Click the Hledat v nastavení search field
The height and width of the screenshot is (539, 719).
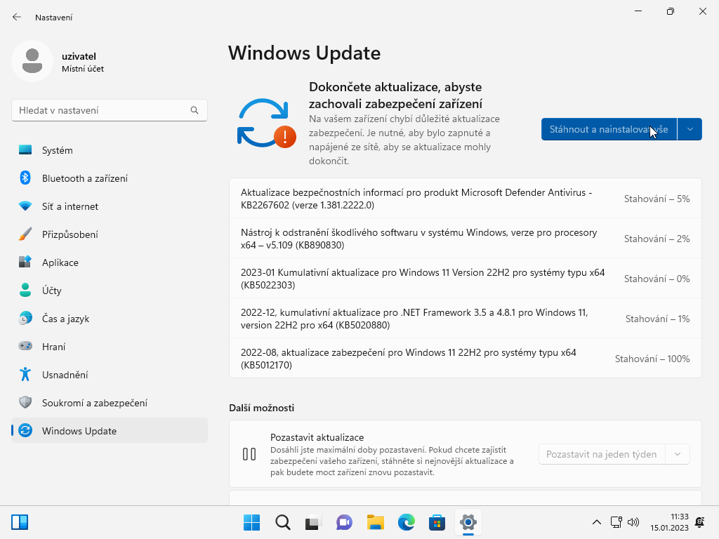(x=102, y=110)
